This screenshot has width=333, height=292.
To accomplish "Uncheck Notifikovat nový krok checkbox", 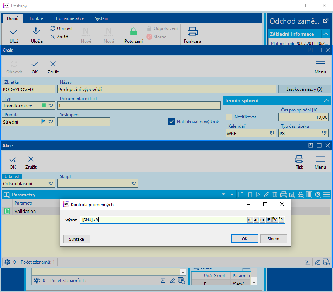I will pyautogui.click(x=171, y=122).
